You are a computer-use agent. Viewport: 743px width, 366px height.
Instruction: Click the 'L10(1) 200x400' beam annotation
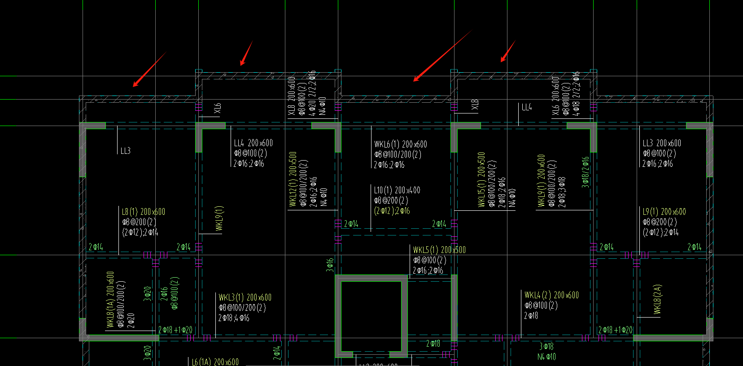(397, 190)
